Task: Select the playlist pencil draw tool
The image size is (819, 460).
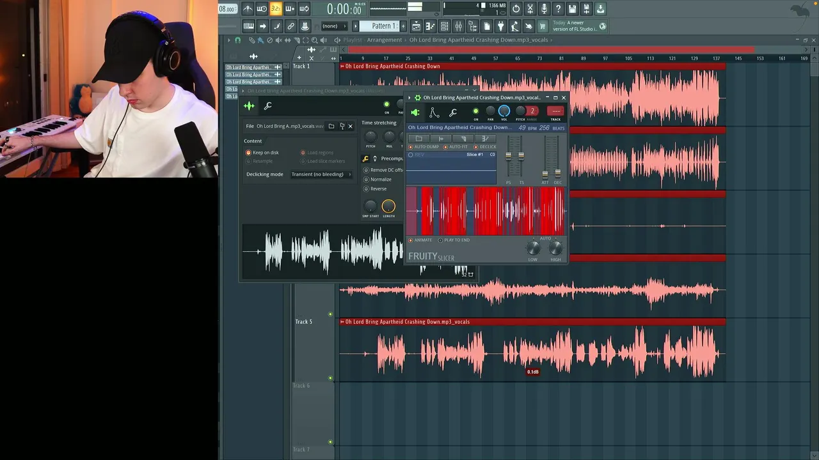Action: [x=251, y=40]
